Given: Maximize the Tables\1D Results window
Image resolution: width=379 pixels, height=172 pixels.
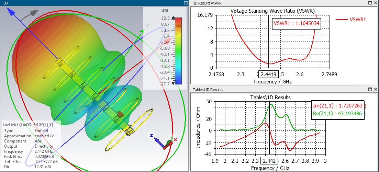Looking at the screenshot, I should coord(370,89).
